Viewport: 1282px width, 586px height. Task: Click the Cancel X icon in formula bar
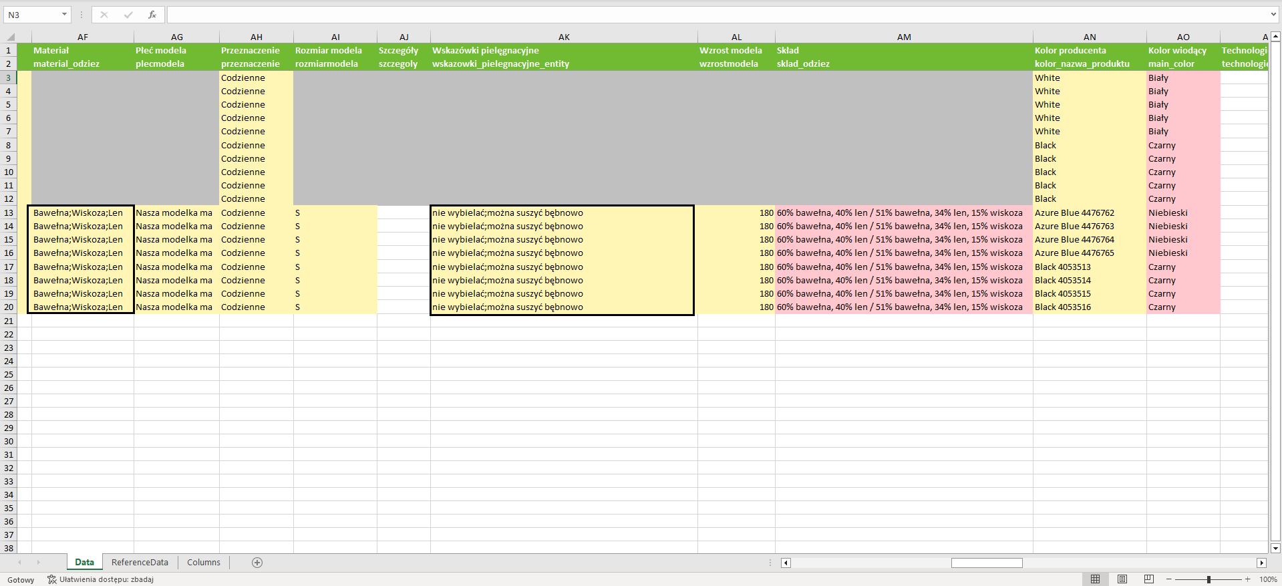tap(104, 15)
